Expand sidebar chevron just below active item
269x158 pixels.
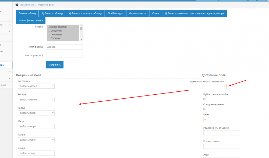pyautogui.click(x=9, y=71)
